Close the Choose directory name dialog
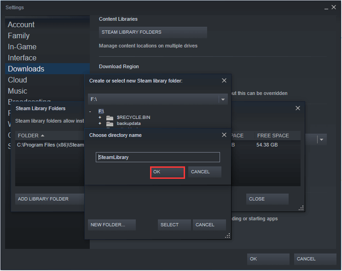 [x=224, y=135]
